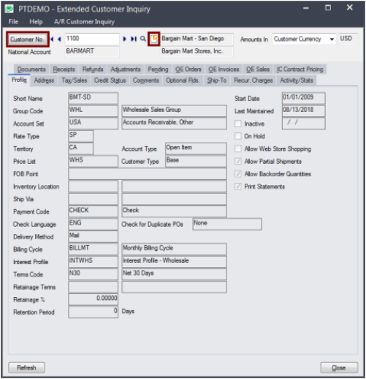Click the Payment Code field CHECK
366x379 pixels.
tap(93, 211)
